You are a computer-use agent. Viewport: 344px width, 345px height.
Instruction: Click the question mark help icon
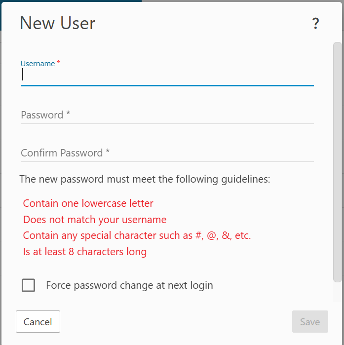[316, 23]
